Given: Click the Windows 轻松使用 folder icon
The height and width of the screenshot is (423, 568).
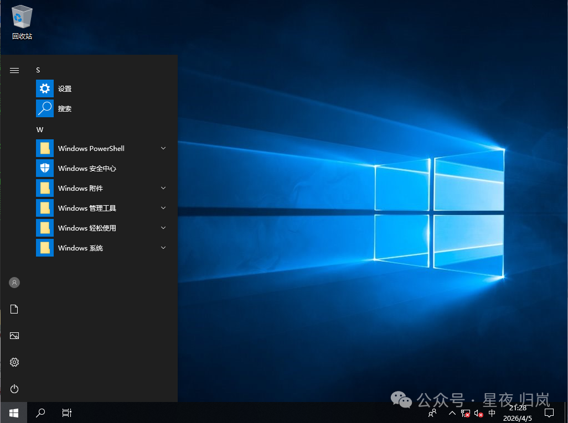Looking at the screenshot, I should click(x=45, y=228).
